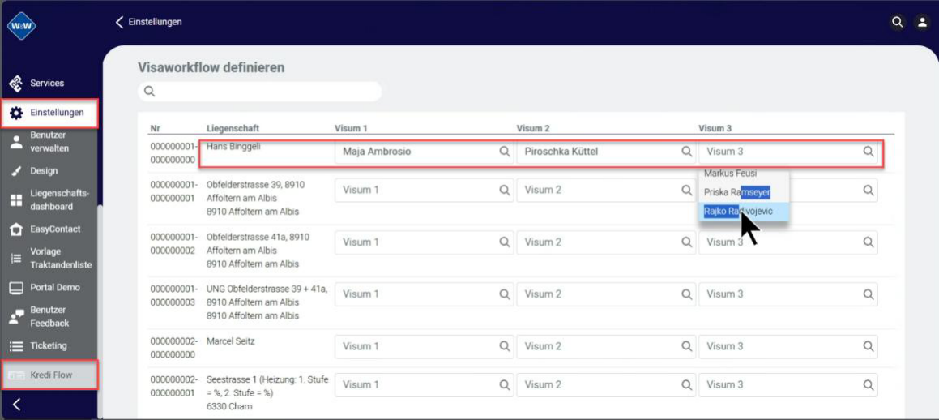Click the Kredi Flow icon
939x420 pixels.
tap(16, 375)
